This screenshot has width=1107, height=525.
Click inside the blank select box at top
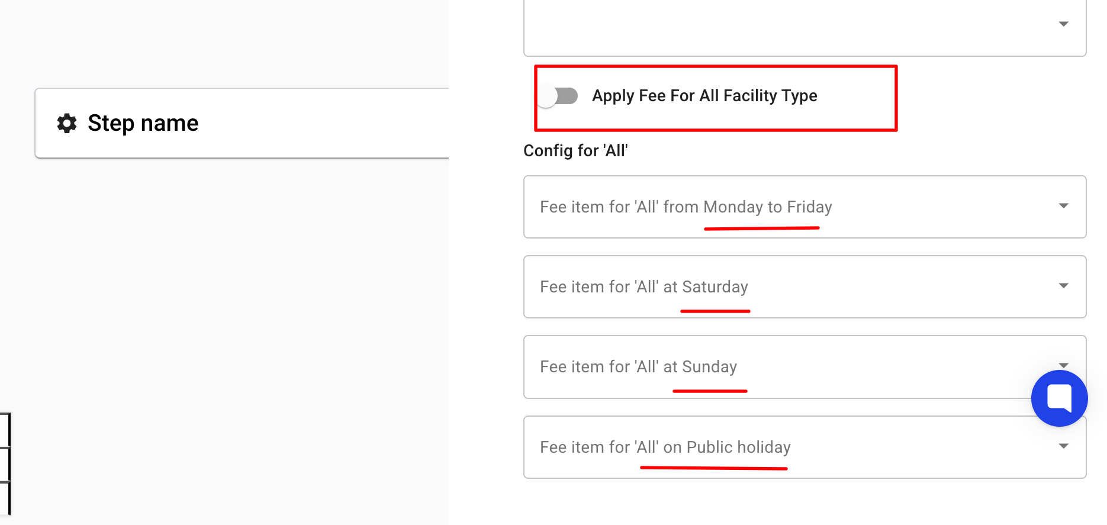pyautogui.click(x=770, y=27)
